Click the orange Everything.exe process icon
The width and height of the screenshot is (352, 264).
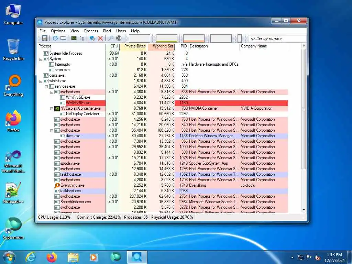click(57, 185)
